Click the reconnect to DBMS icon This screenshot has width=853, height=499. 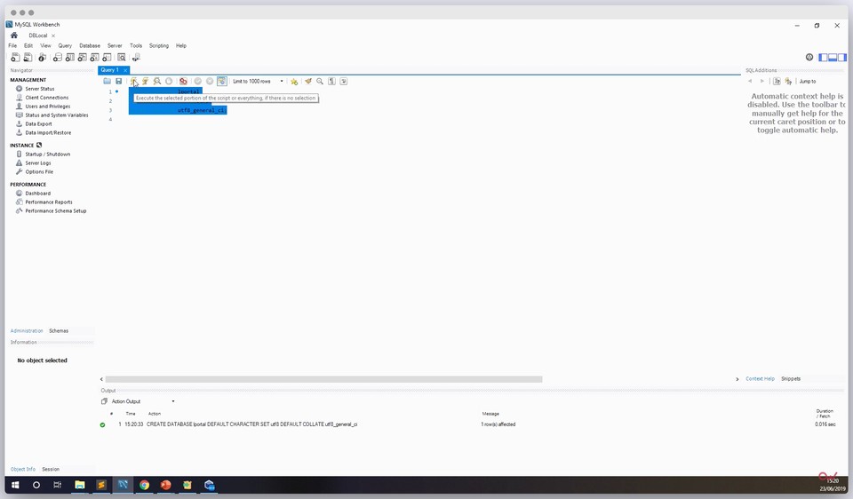tap(136, 57)
